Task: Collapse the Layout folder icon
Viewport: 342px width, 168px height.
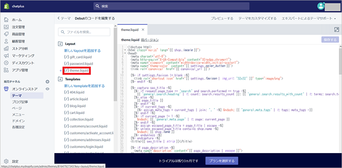Action: (x=60, y=44)
